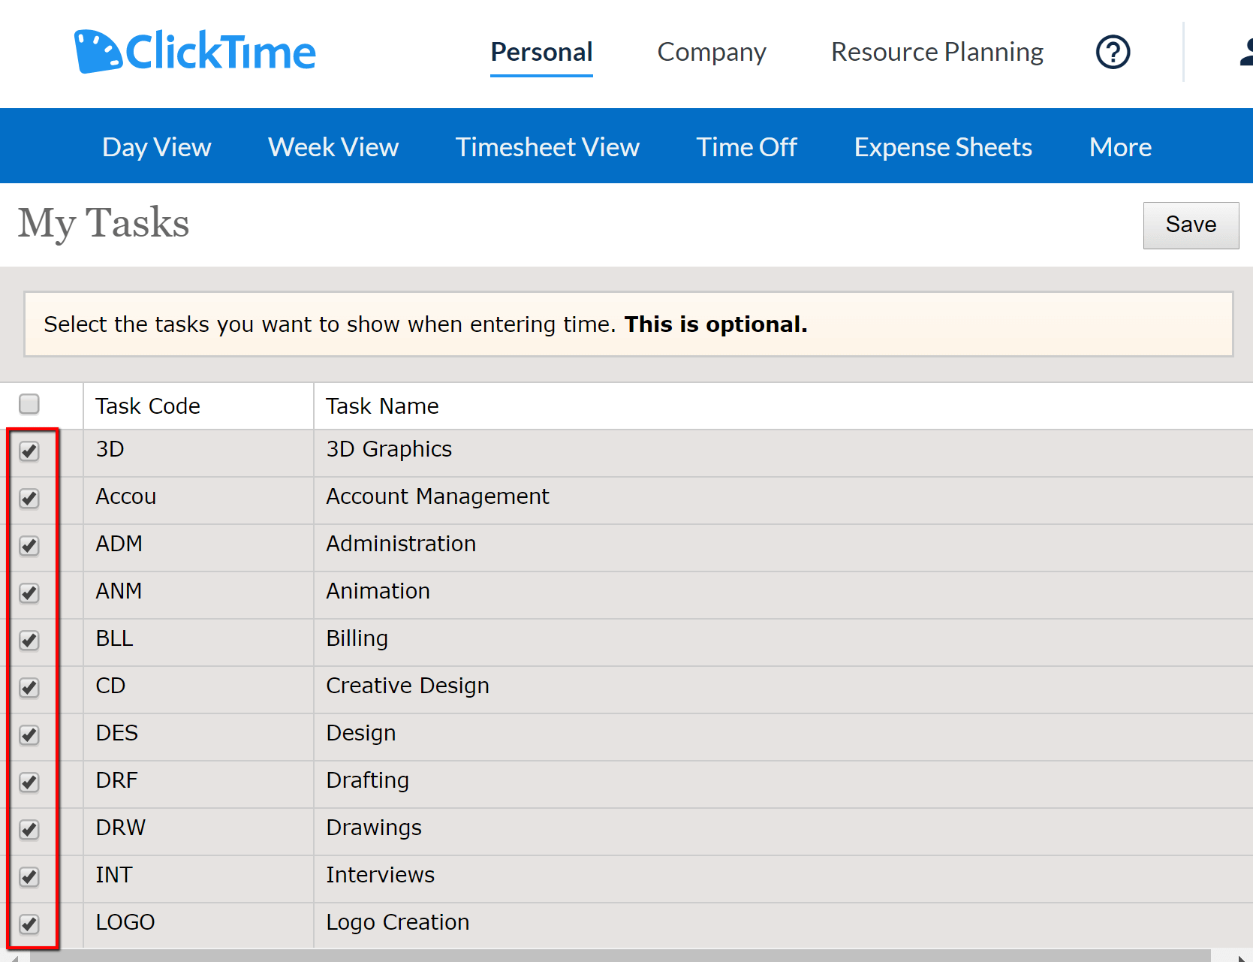
Task: Open Timesheet View
Action: tap(547, 146)
